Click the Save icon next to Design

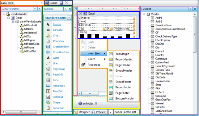click(x=61, y=3)
